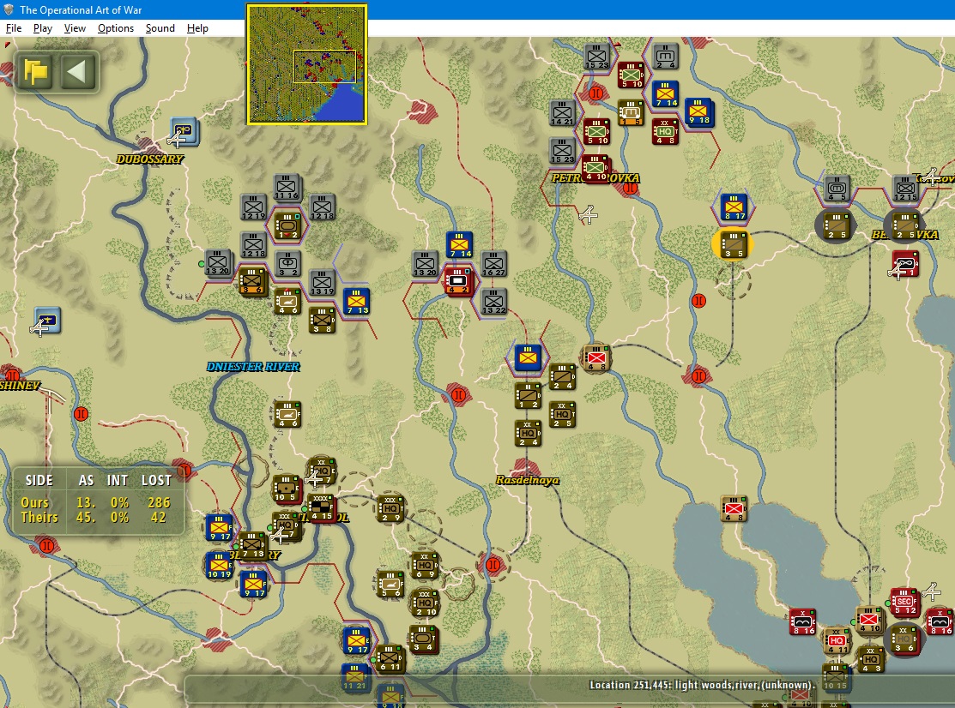Select brown unit 3 6 with orange strip

click(x=252, y=282)
